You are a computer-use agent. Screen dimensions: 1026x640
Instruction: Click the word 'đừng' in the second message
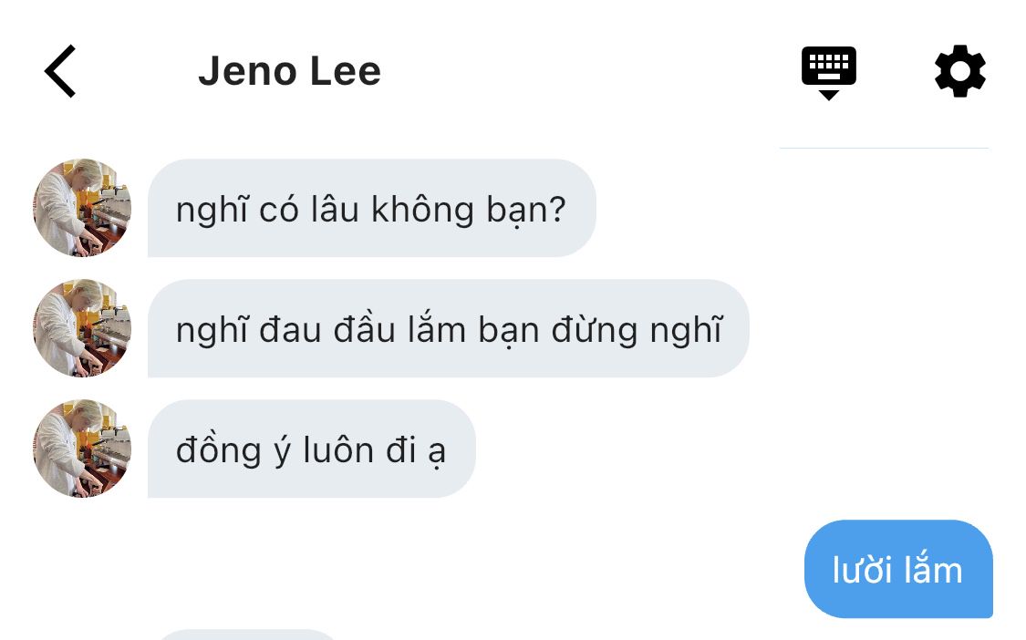click(x=594, y=330)
